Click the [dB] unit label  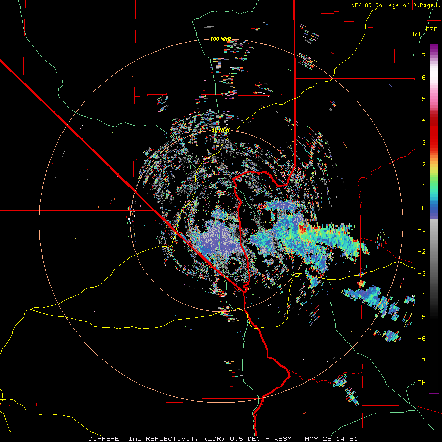click(x=419, y=34)
